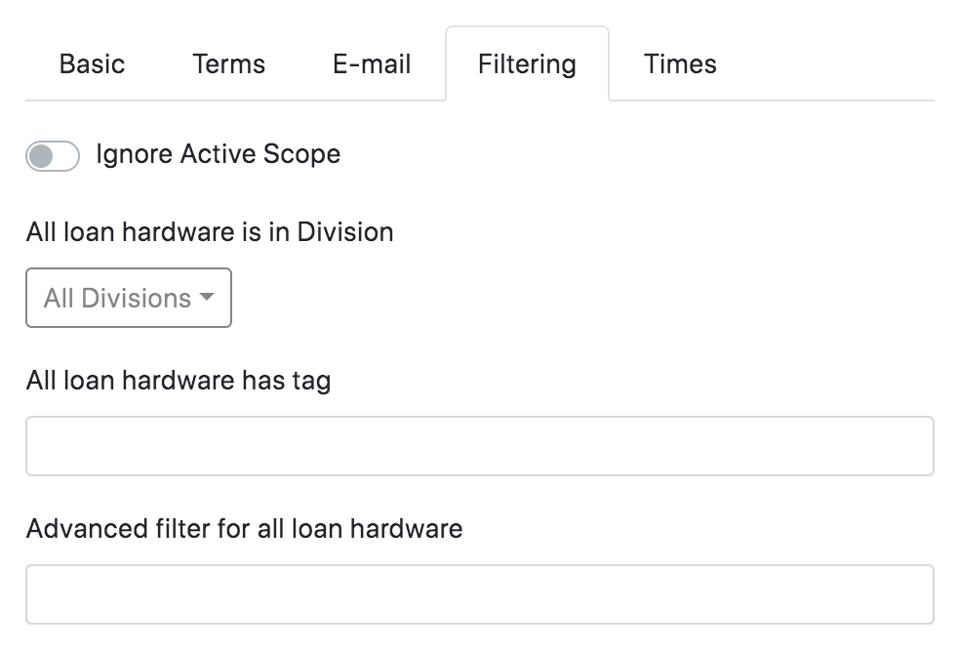Switch to the Basic tab
Screen dimensions: 958x652
(92, 63)
